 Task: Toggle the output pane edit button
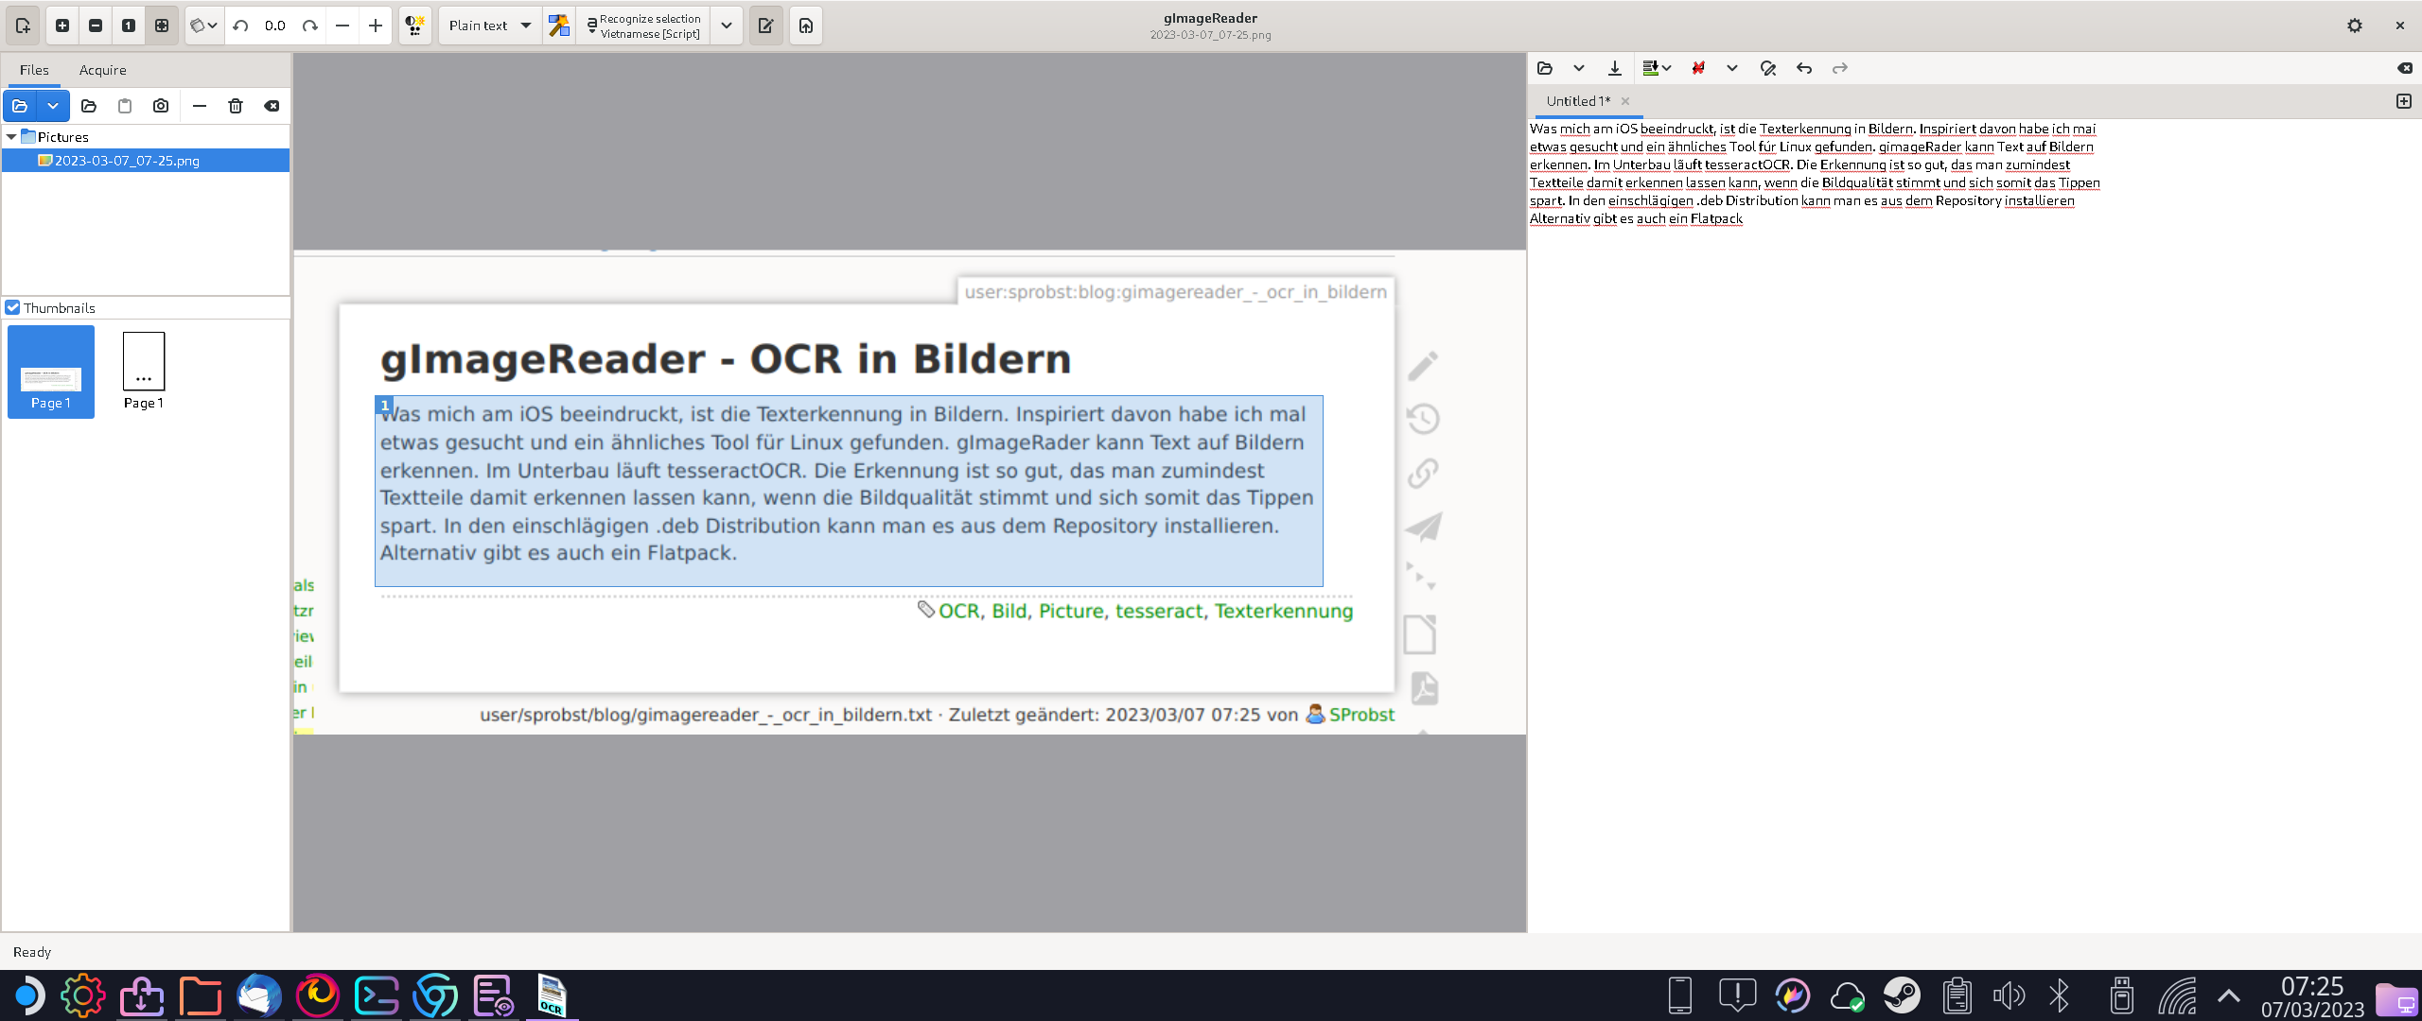click(765, 26)
